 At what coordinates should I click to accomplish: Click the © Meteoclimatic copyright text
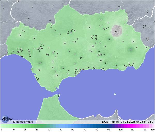(23, 122)
